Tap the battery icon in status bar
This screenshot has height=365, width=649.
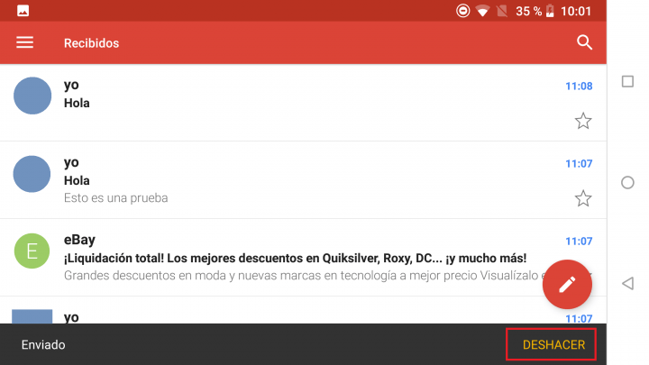[x=550, y=11]
